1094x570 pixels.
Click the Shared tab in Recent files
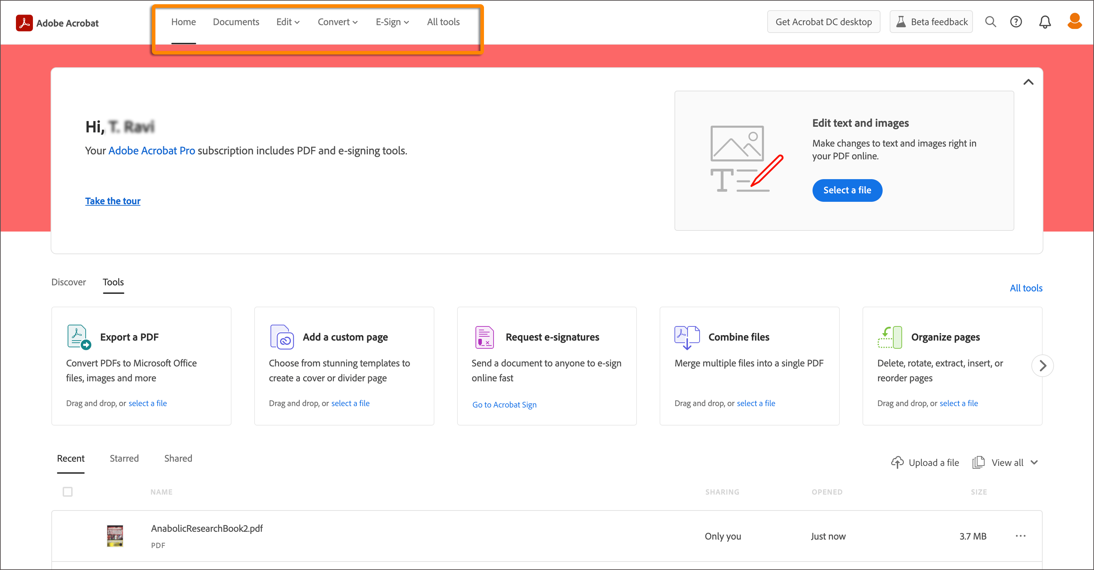pos(179,458)
